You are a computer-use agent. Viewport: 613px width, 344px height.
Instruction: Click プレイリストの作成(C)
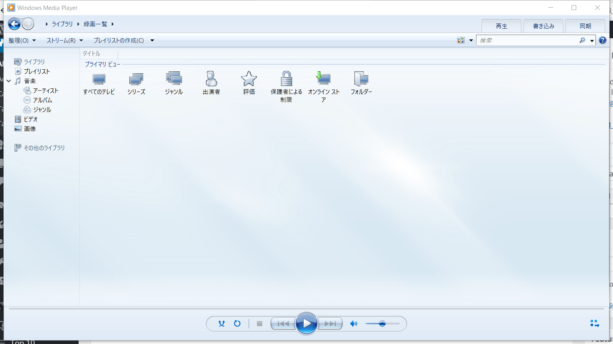tap(119, 40)
